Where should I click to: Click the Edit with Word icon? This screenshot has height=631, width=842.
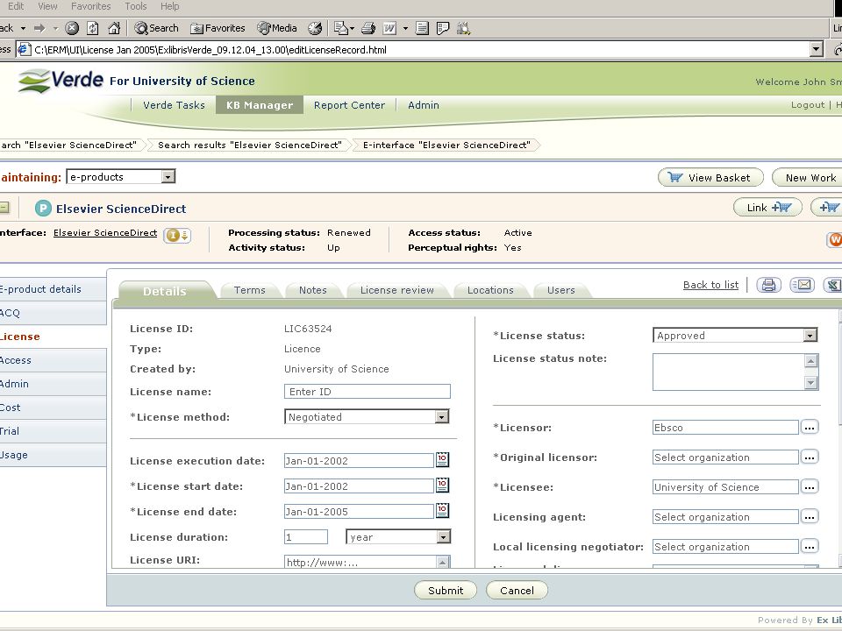(389, 28)
